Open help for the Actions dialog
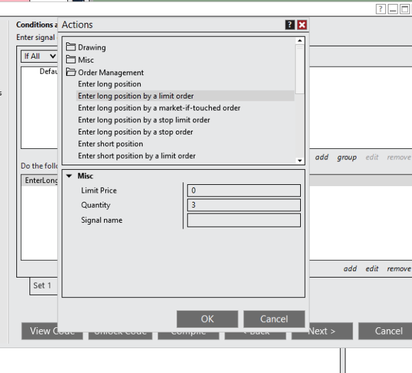The image size is (412, 373). (x=290, y=25)
